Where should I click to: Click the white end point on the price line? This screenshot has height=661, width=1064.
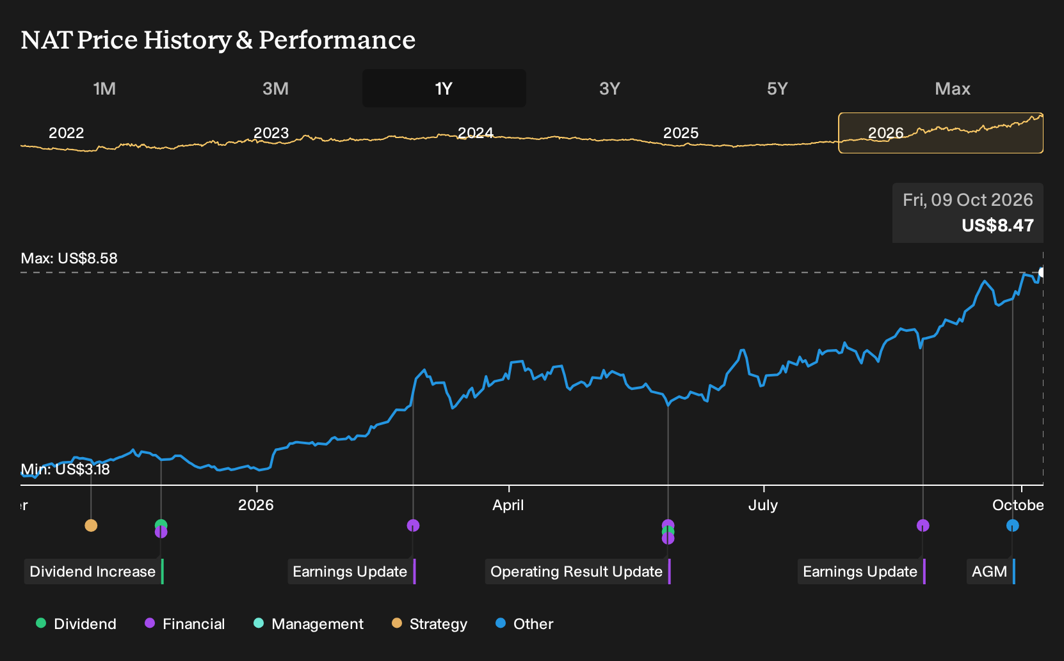(x=1042, y=273)
